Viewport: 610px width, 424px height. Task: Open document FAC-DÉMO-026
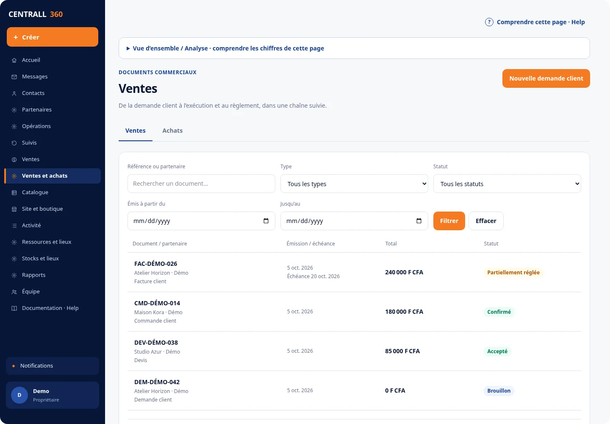[x=155, y=264]
